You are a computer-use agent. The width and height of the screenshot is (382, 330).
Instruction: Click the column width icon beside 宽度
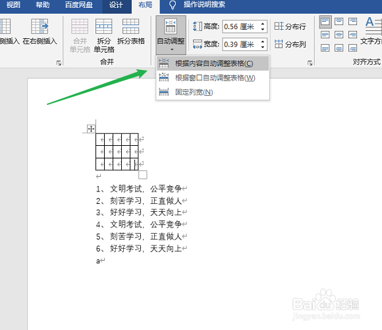pos(198,44)
